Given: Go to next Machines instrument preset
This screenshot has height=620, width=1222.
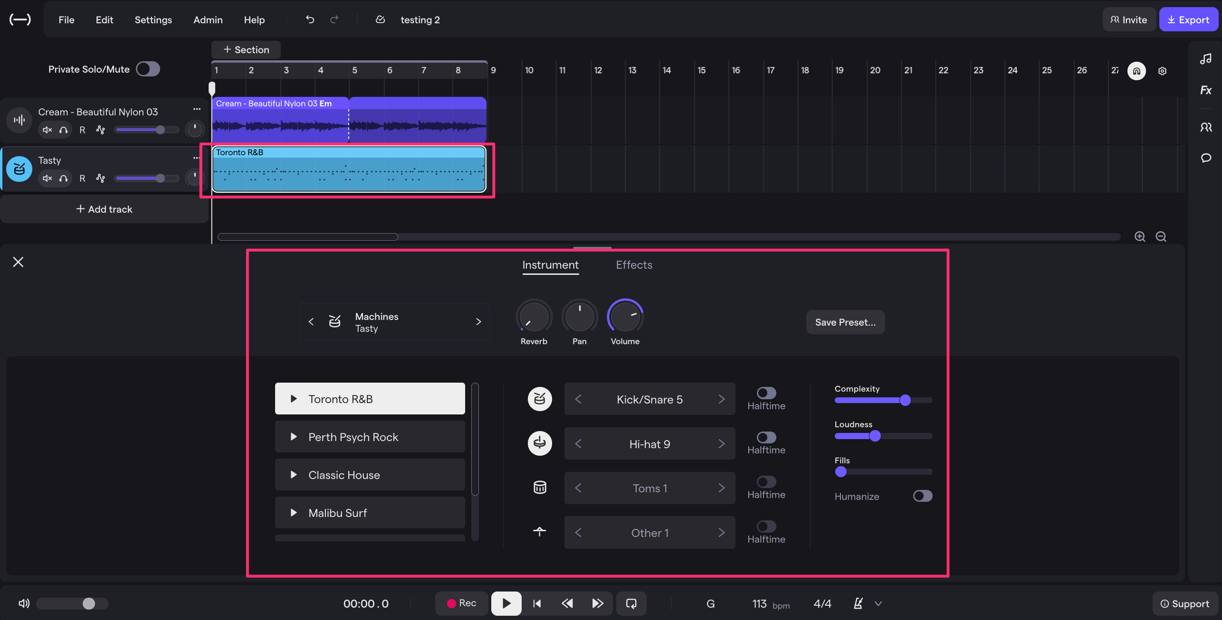Looking at the screenshot, I should [x=478, y=322].
